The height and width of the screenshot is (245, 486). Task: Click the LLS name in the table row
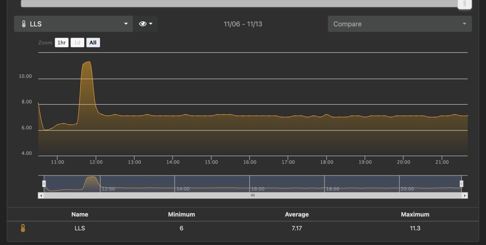coord(80,228)
